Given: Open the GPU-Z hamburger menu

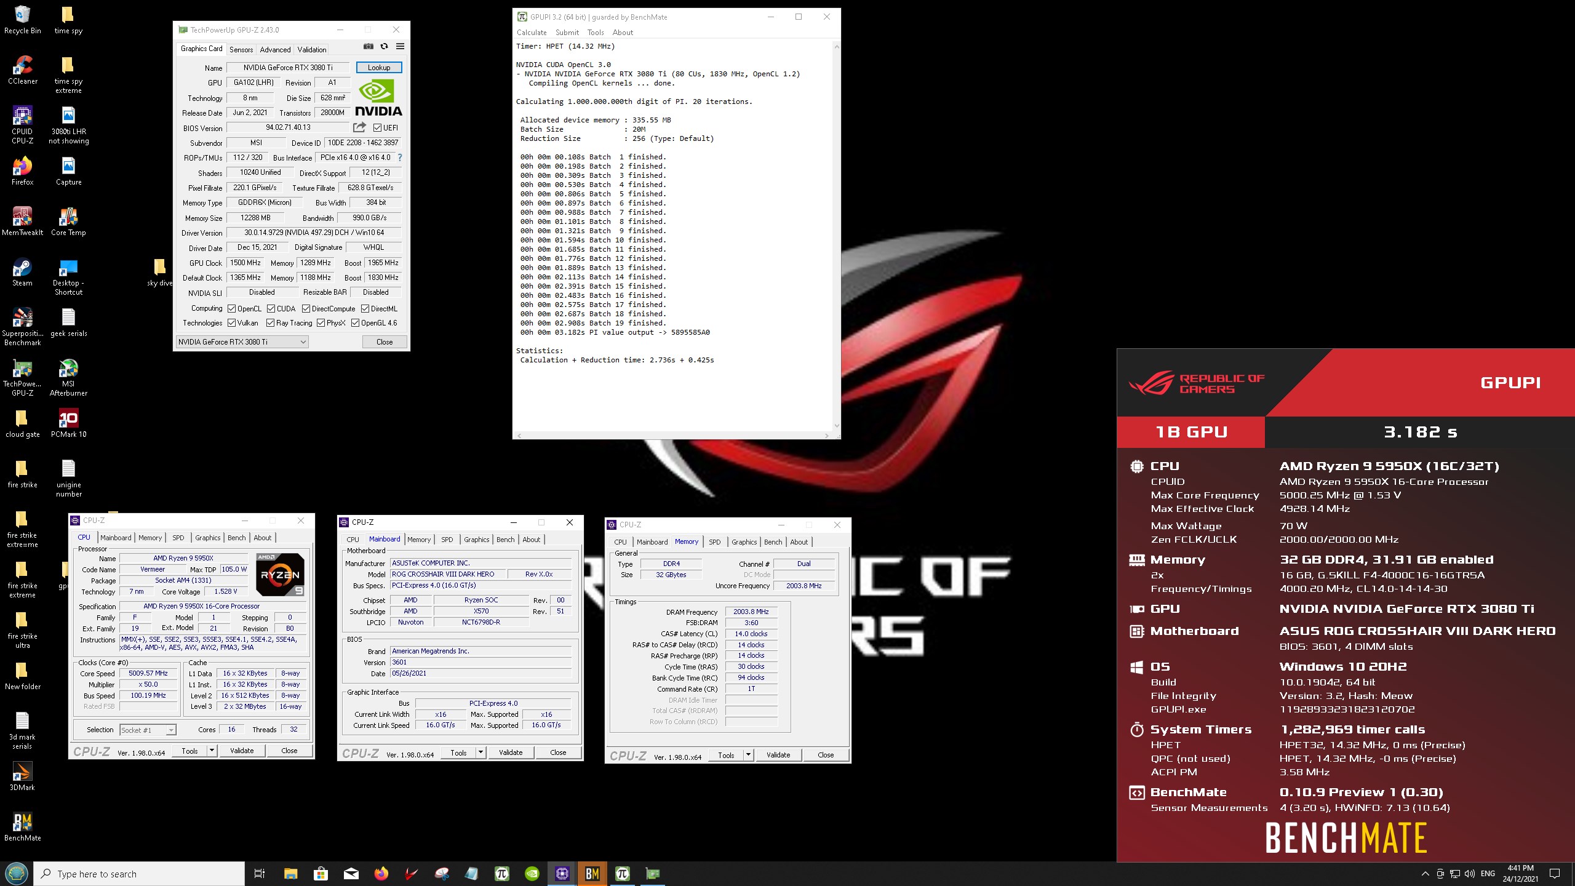Looking at the screenshot, I should point(400,47).
